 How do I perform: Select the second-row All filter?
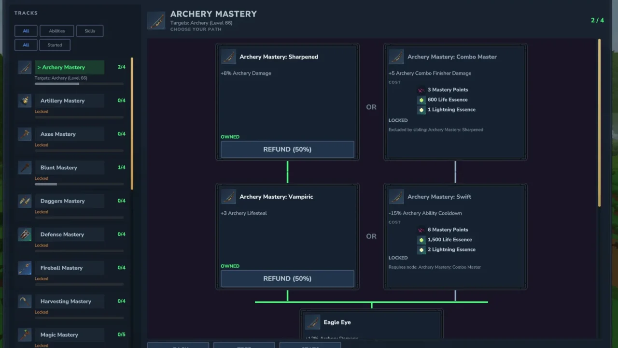click(26, 45)
